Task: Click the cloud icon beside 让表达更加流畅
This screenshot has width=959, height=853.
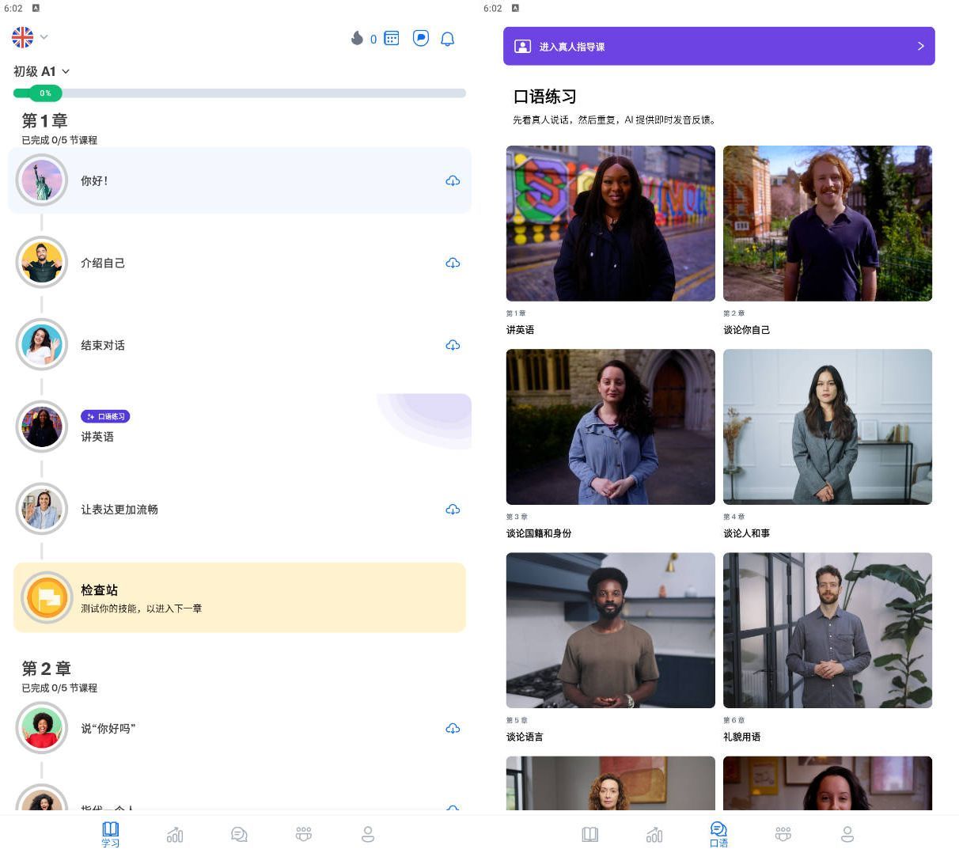Action: pyautogui.click(x=453, y=510)
